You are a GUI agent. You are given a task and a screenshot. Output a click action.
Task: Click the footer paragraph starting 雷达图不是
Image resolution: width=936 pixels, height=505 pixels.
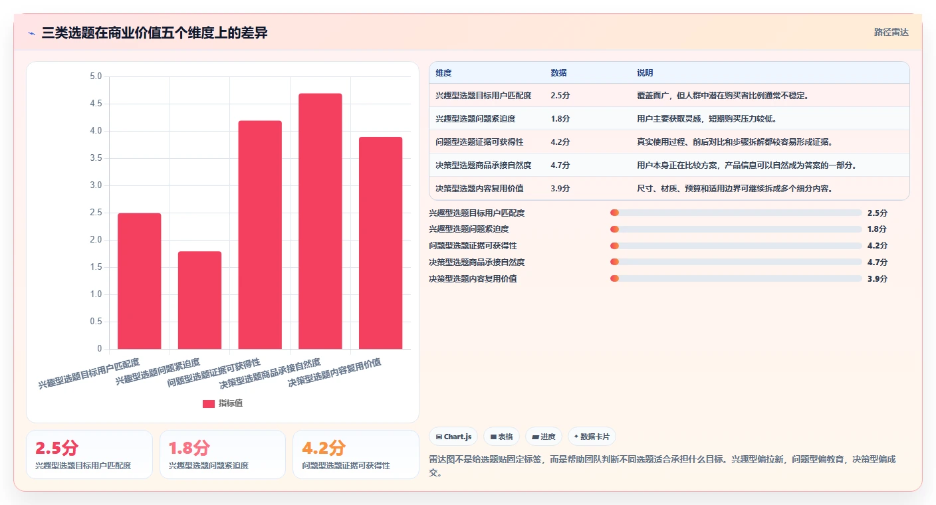(x=662, y=466)
